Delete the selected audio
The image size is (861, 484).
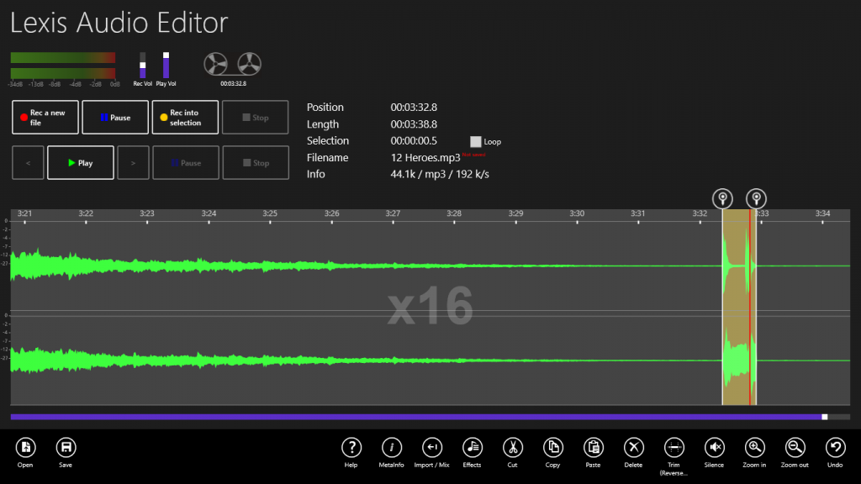[633, 448]
